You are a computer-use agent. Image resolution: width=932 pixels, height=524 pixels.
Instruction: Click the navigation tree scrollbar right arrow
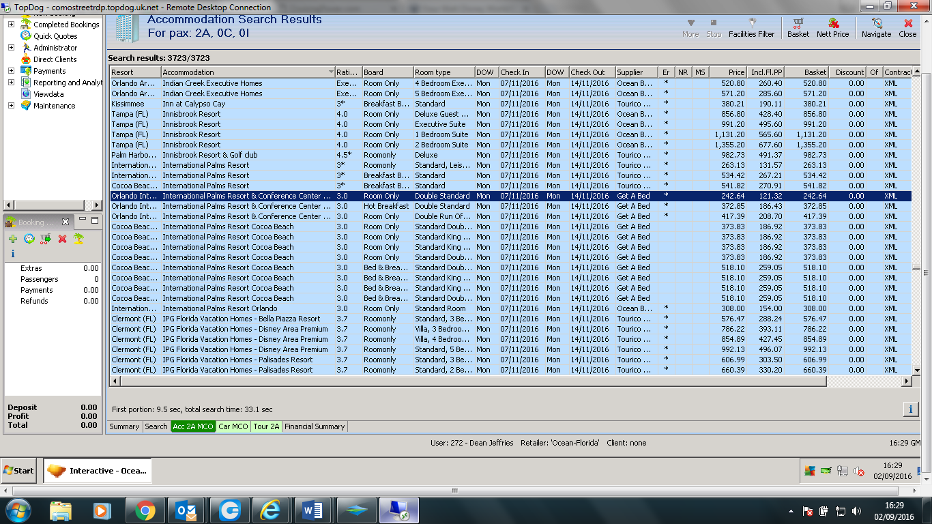97,205
